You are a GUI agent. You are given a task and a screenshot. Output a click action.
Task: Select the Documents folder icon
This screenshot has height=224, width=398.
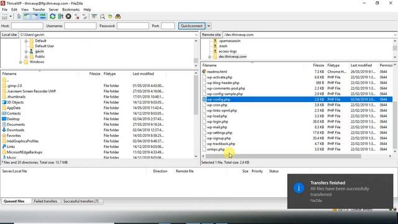4,124
